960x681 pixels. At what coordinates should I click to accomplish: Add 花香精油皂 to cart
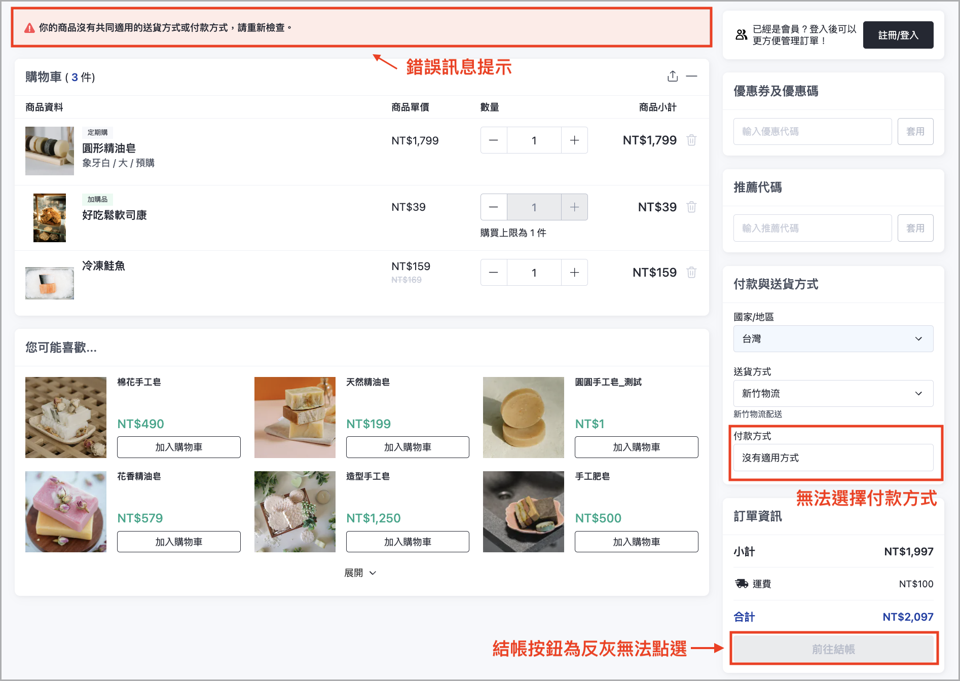click(x=179, y=542)
